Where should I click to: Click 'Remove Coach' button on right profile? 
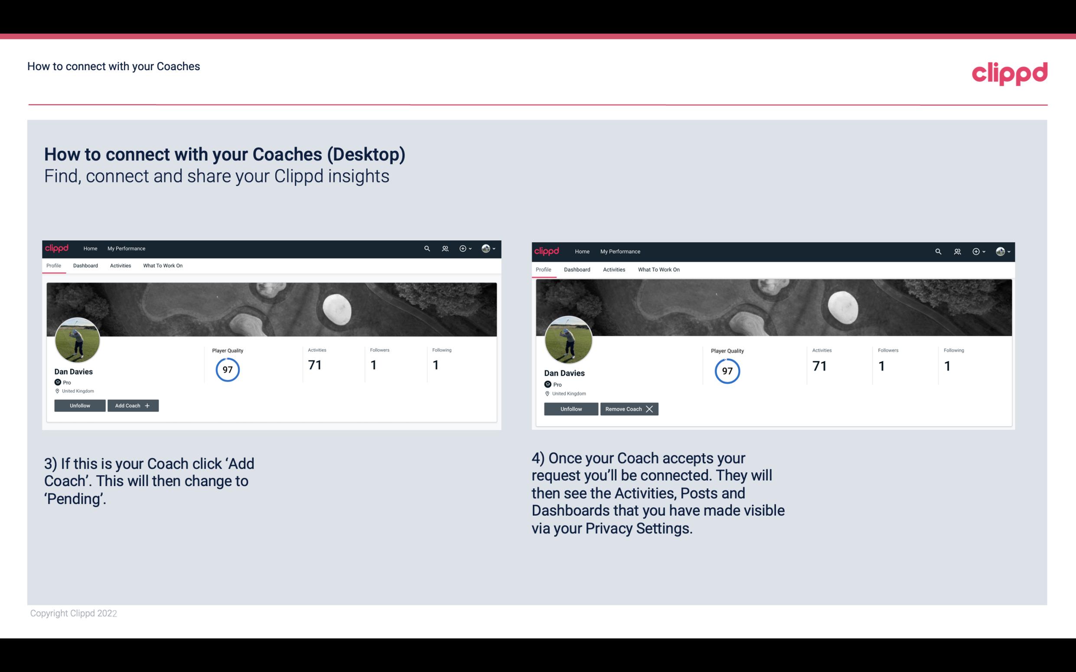coord(629,409)
